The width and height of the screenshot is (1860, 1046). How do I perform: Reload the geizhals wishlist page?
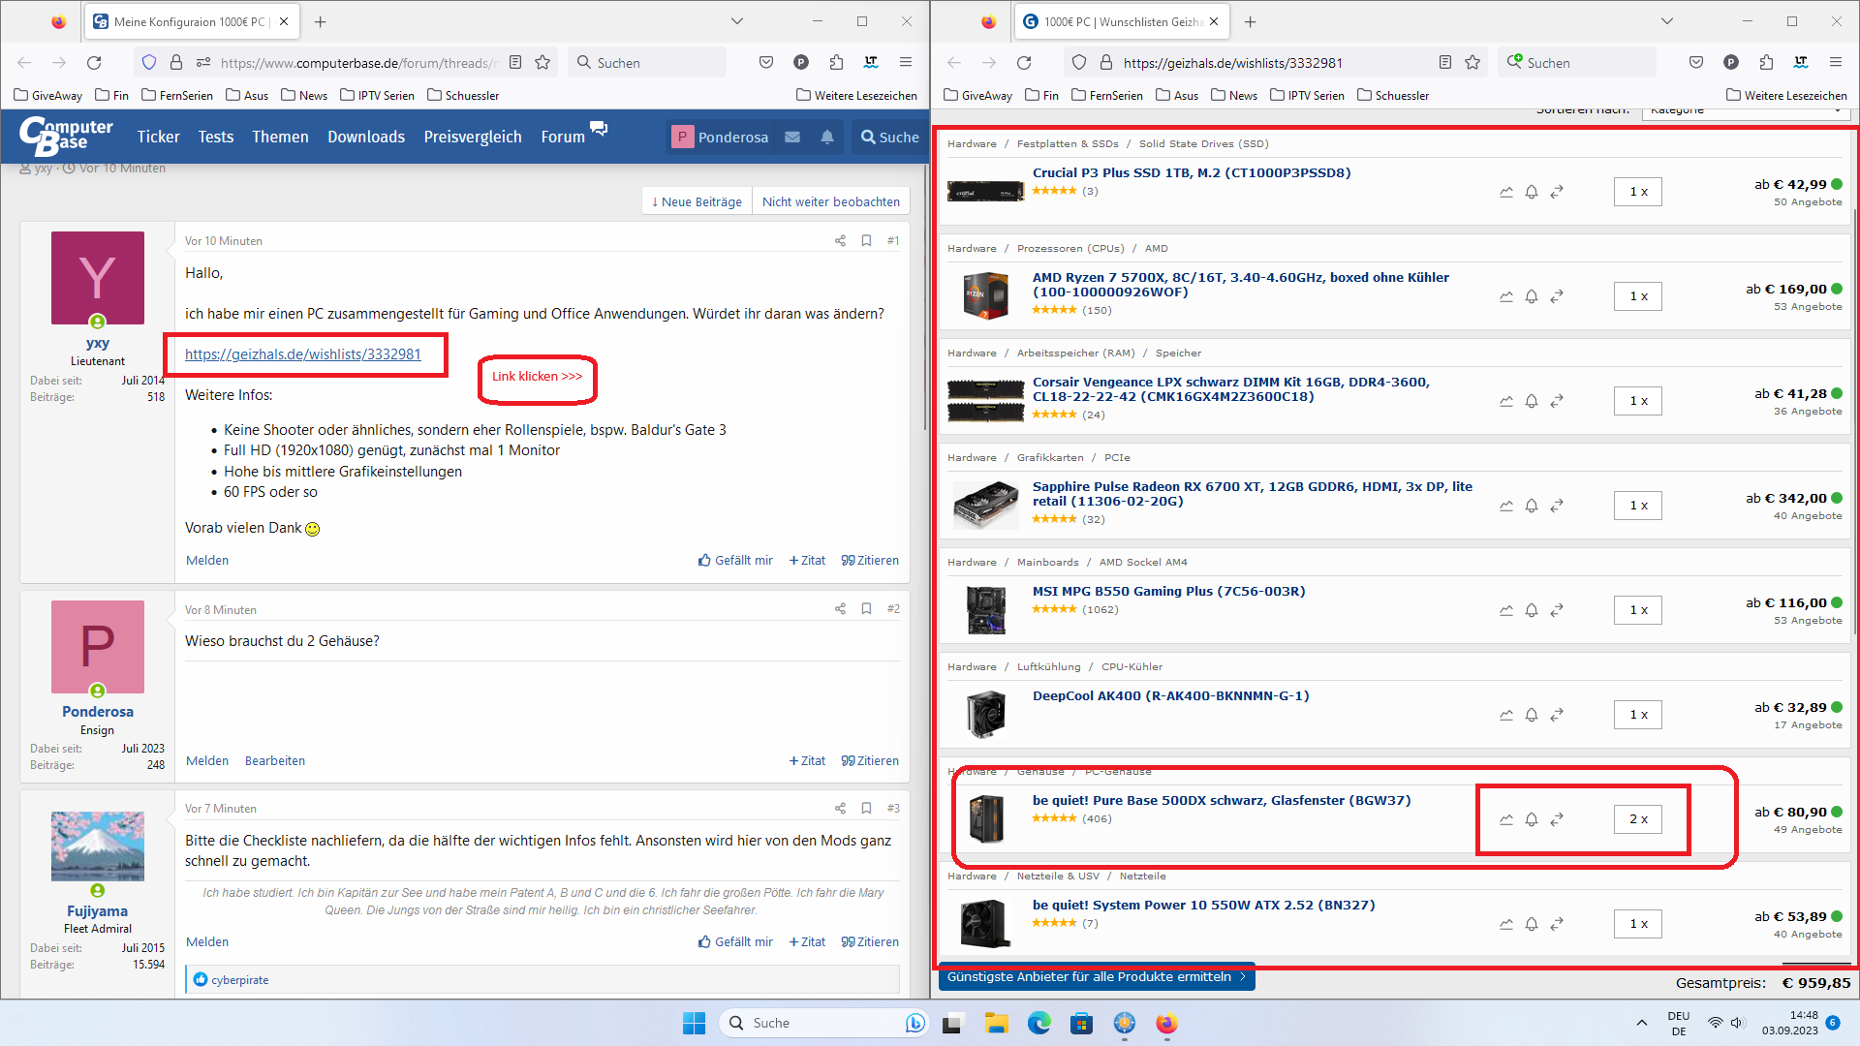(1024, 63)
